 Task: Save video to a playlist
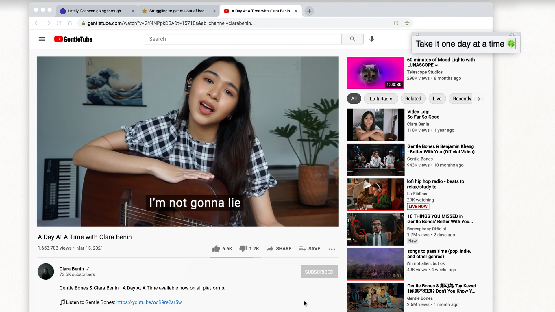click(309, 249)
